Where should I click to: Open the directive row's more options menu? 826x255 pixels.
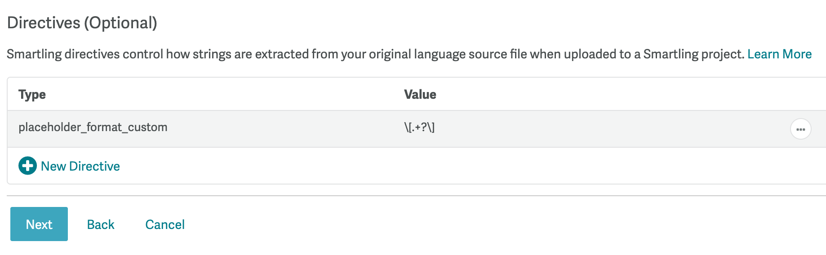(800, 129)
